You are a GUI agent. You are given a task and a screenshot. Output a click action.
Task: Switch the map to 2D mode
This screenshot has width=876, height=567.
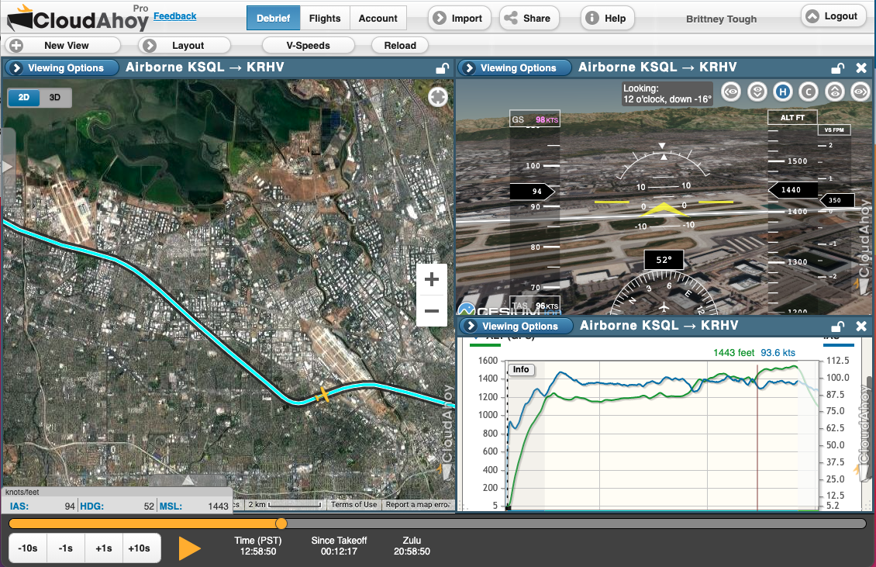[23, 97]
